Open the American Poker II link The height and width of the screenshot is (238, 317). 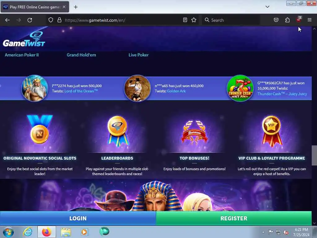click(x=22, y=55)
